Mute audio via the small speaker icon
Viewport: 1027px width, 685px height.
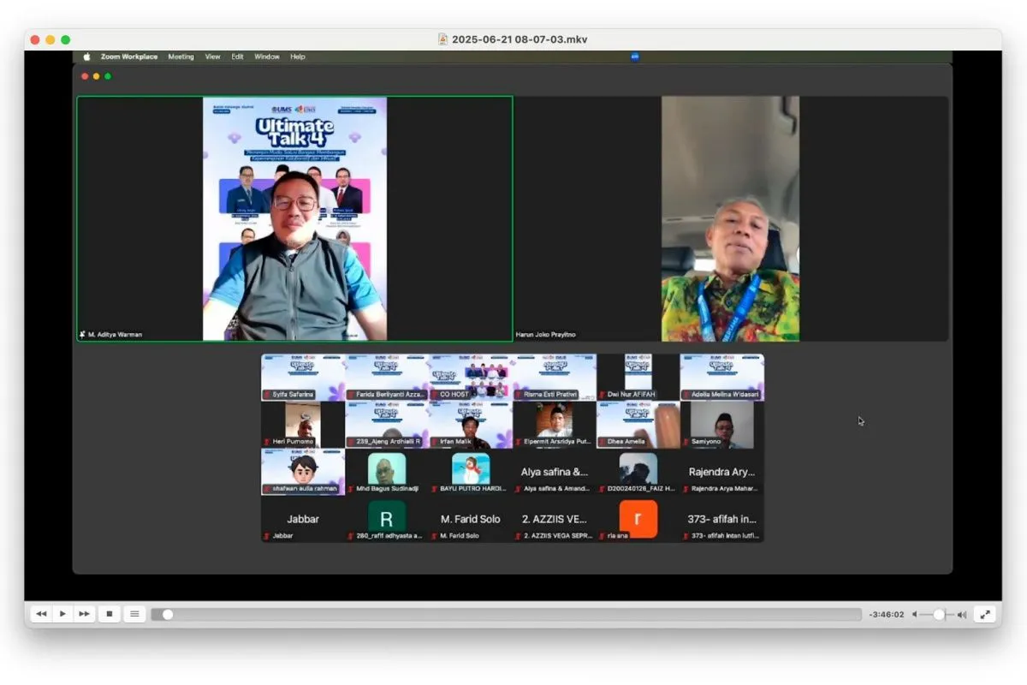[x=915, y=615]
